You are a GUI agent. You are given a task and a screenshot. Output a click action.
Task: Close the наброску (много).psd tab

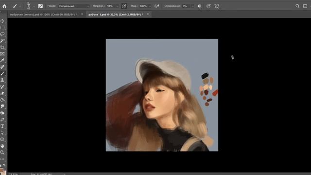coord(82,14)
